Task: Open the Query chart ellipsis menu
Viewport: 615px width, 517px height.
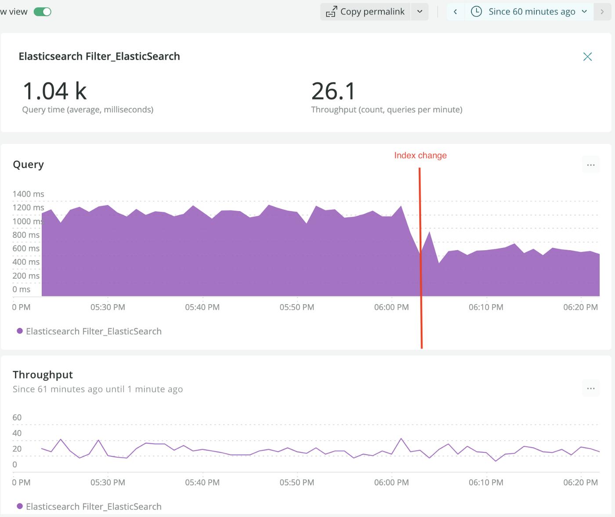Action: (x=590, y=164)
